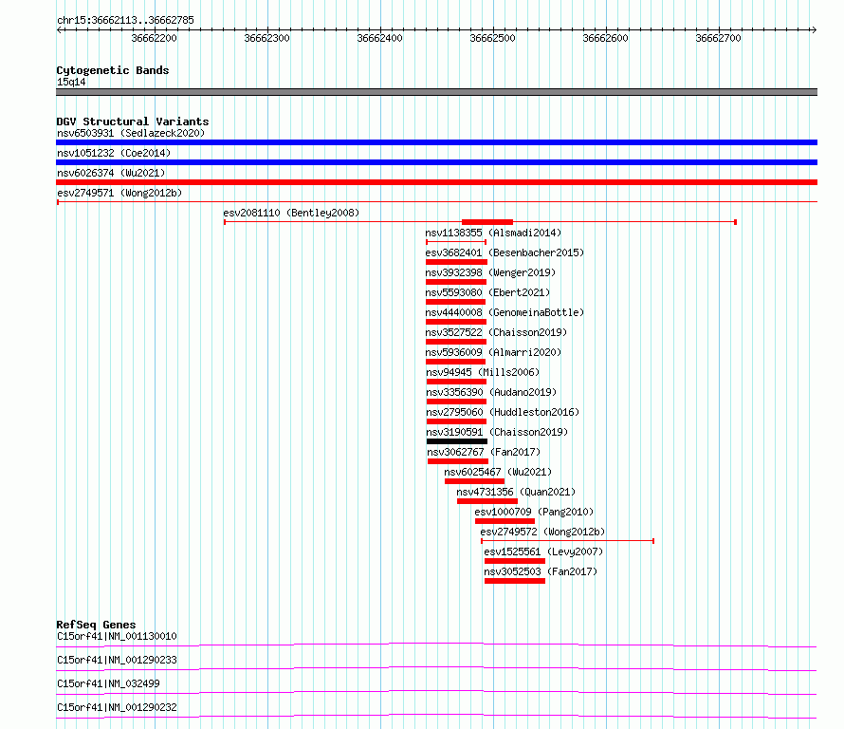Click the nsv6026374 (Wu2021) variant label
Screen dimensions: 844x729
click(x=111, y=173)
